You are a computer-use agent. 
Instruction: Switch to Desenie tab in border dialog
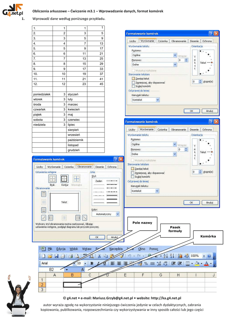coord(100,167)
